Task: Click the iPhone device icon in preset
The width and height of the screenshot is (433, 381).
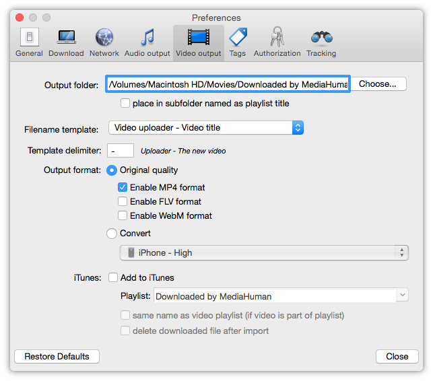Action: coord(131,252)
